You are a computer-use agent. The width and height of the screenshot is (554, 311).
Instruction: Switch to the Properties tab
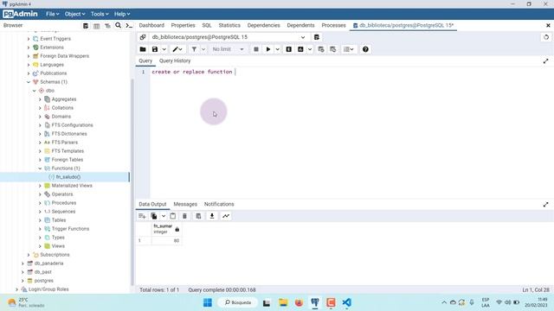tap(183, 25)
